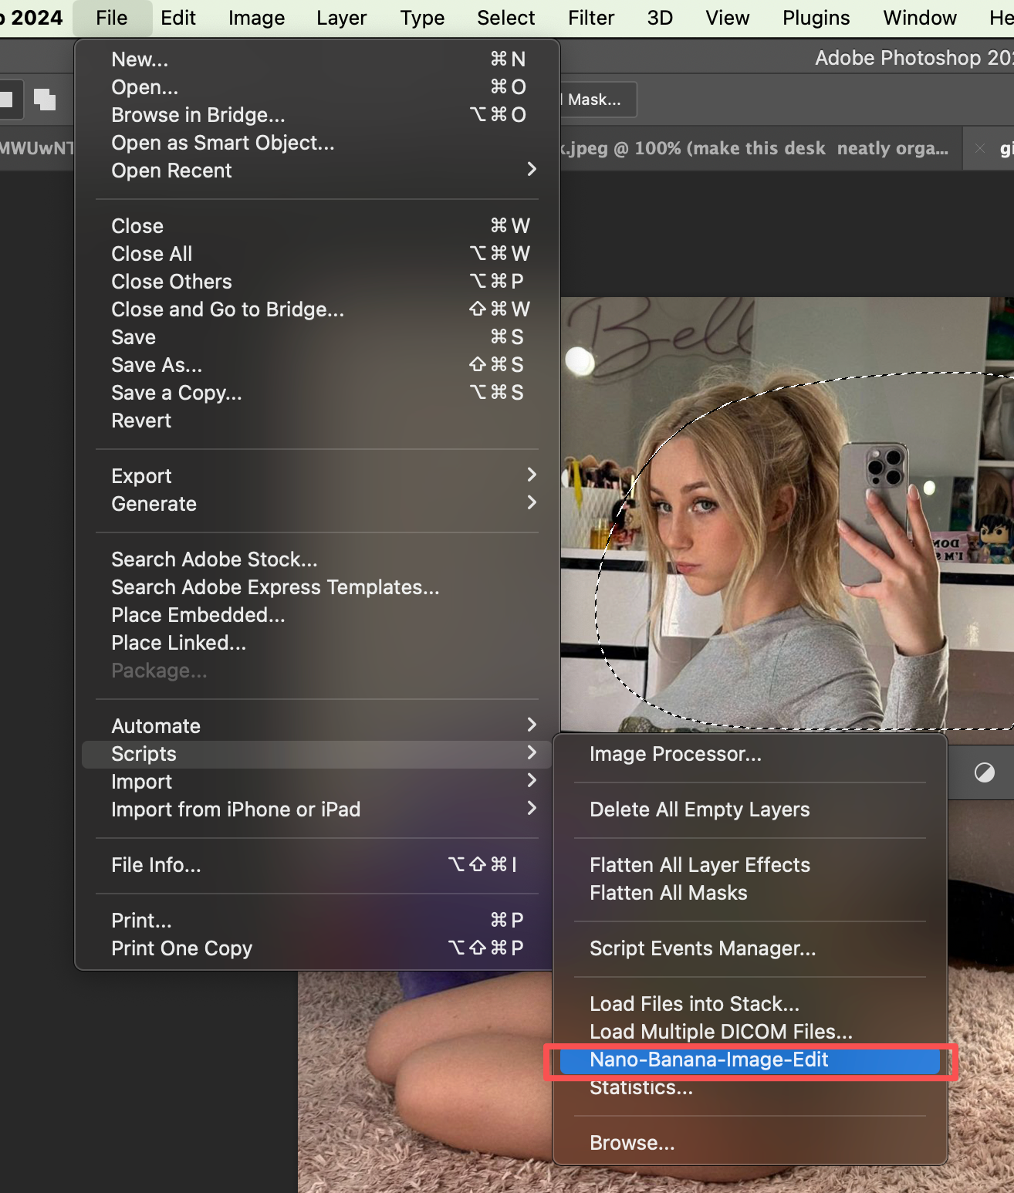Choose Print One Copy

click(x=316, y=948)
